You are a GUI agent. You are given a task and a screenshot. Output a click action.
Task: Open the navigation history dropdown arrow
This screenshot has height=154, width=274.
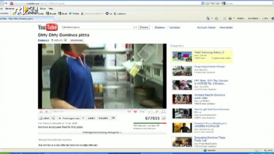6,3
